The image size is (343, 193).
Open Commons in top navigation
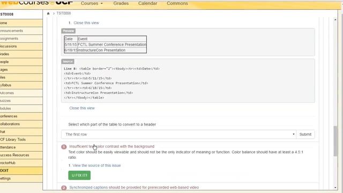point(177,3)
